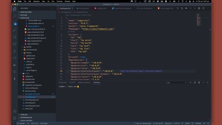Click Spaces: 2 indentation in status bar
Screen dimensions: 222x125
pos(169,124)
